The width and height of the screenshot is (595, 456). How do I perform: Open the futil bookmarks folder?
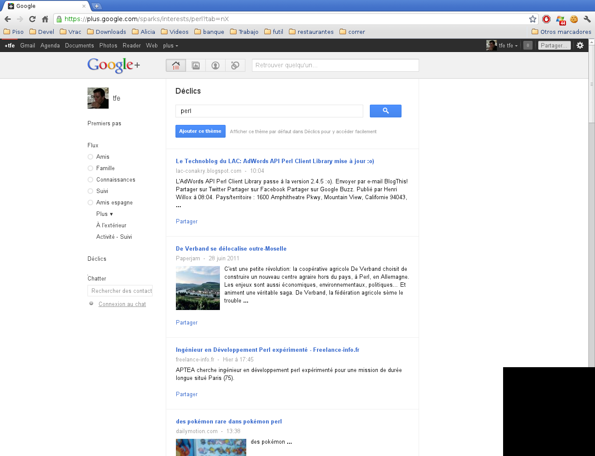point(274,32)
